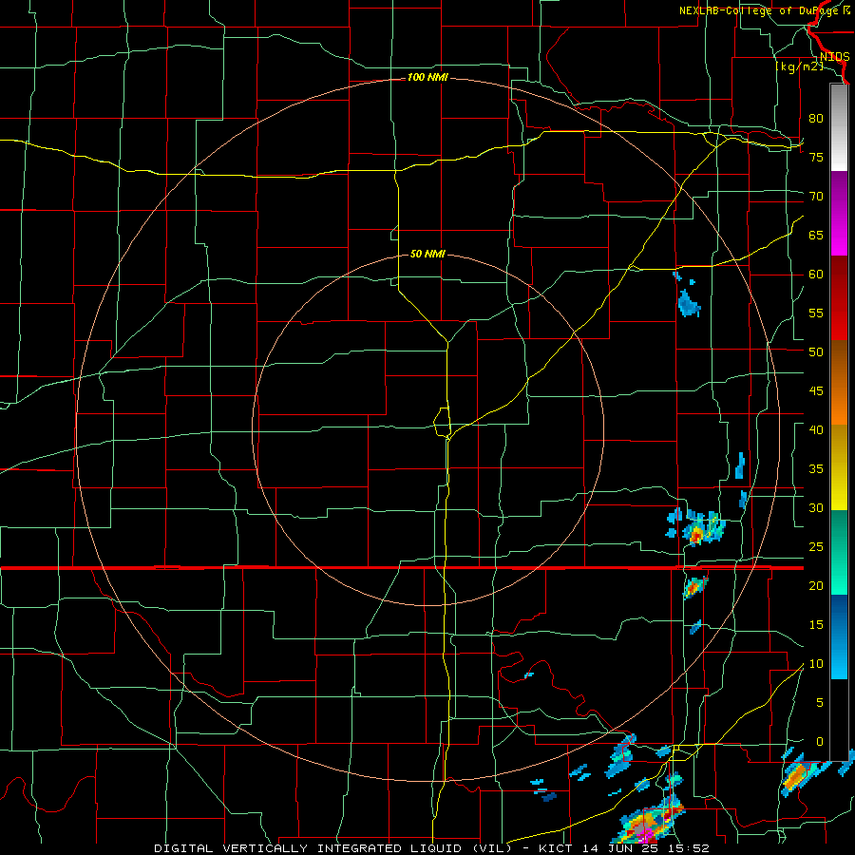This screenshot has height=855, width=855.
Task: Click the lone blue echo below the yellow northeast highway
Action: click(688, 303)
